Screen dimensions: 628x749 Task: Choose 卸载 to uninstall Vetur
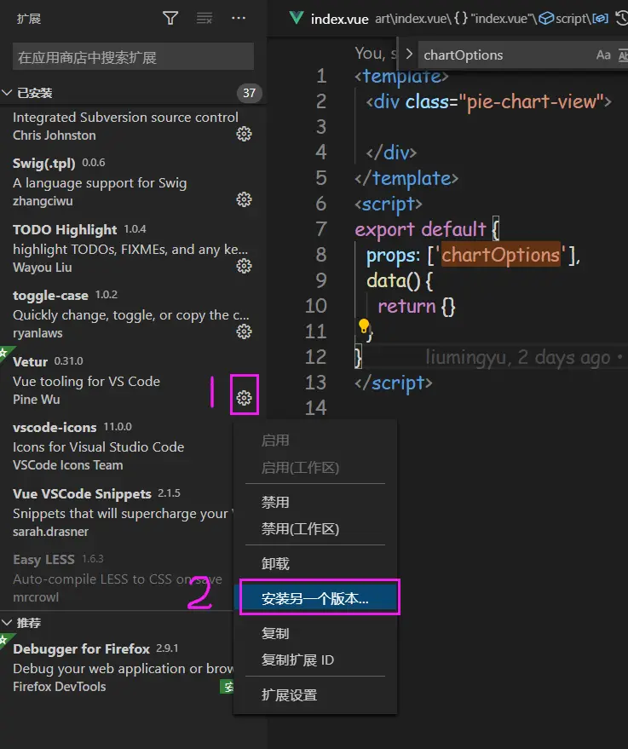pos(315,563)
